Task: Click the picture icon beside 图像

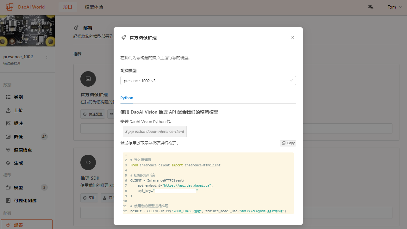Action: 9,137
